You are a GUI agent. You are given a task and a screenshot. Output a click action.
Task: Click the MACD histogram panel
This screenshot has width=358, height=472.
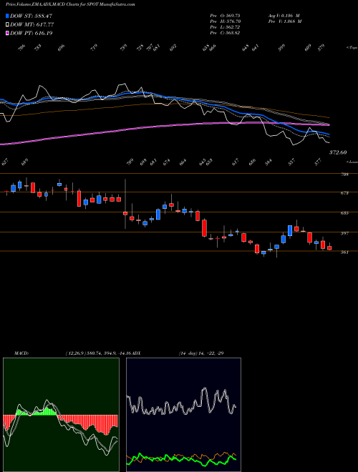[61, 415]
